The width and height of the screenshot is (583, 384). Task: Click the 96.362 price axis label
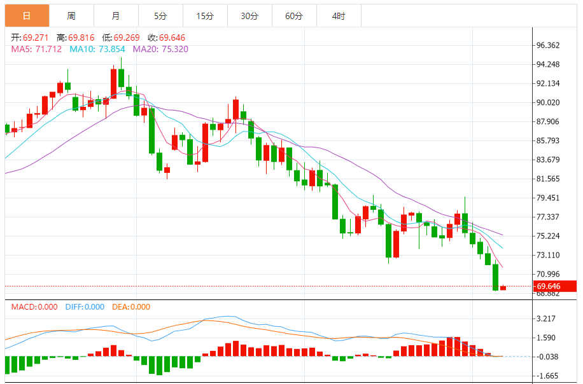(x=548, y=45)
